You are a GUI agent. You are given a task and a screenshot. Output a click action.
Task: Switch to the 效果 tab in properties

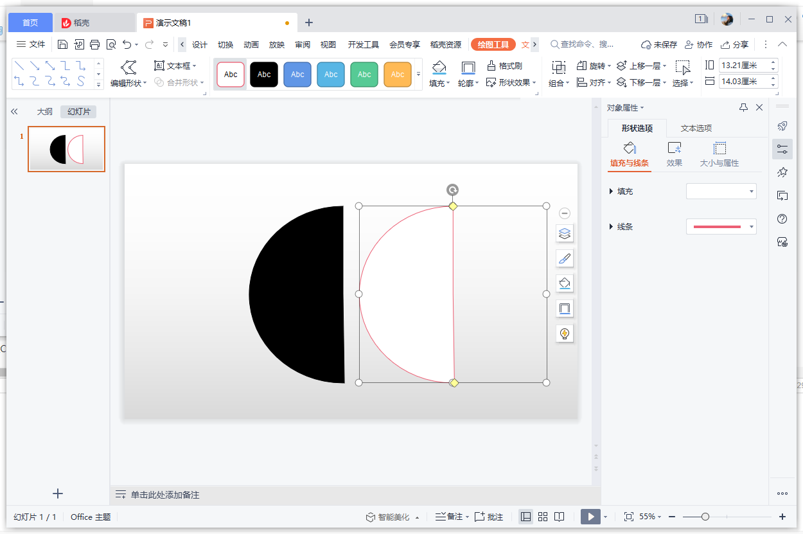pos(675,155)
